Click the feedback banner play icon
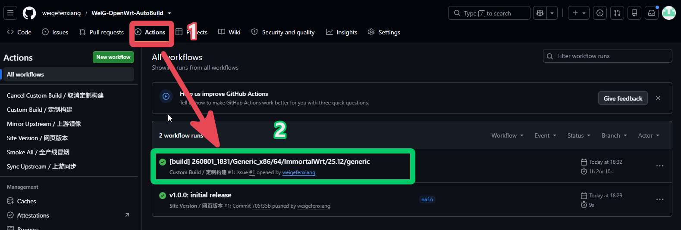 [x=166, y=96]
